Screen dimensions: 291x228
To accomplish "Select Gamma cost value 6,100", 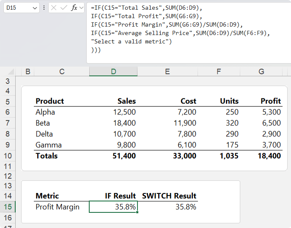I will (x=167, y=145).
